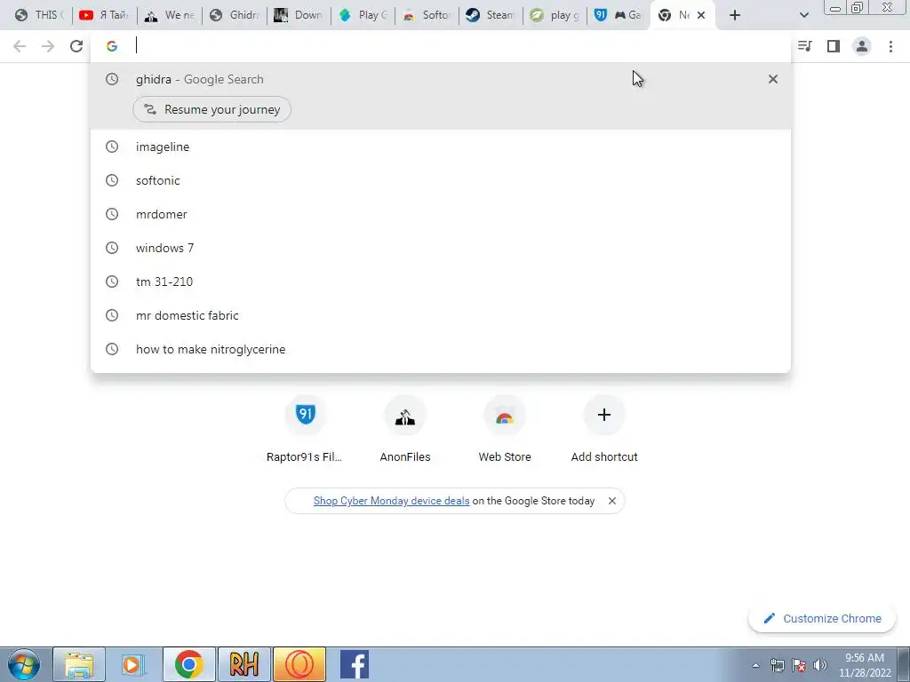This screenshot has width=910, height=682.
Task: Switch to the YouTube tab
Action: 104,15
